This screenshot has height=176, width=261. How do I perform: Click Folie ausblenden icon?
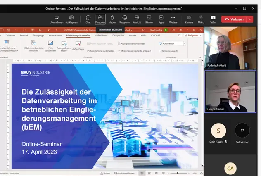(x=50, y=43)
